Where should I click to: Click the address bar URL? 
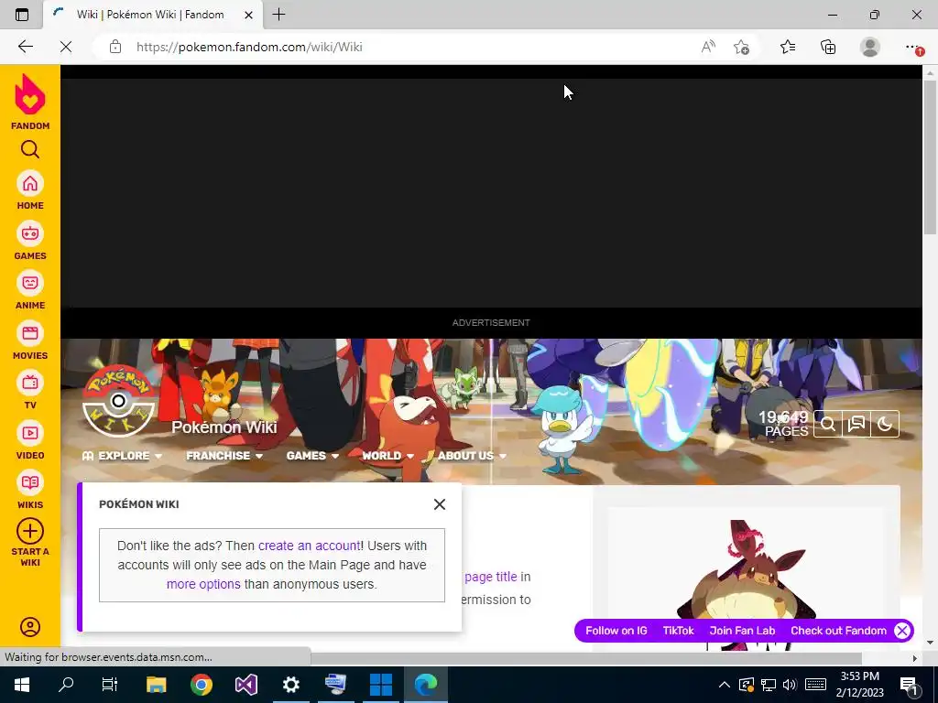(249, 47)
